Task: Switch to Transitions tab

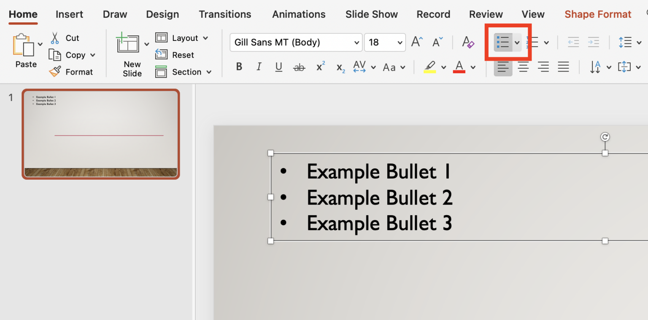Action: [x=225, y=14]
